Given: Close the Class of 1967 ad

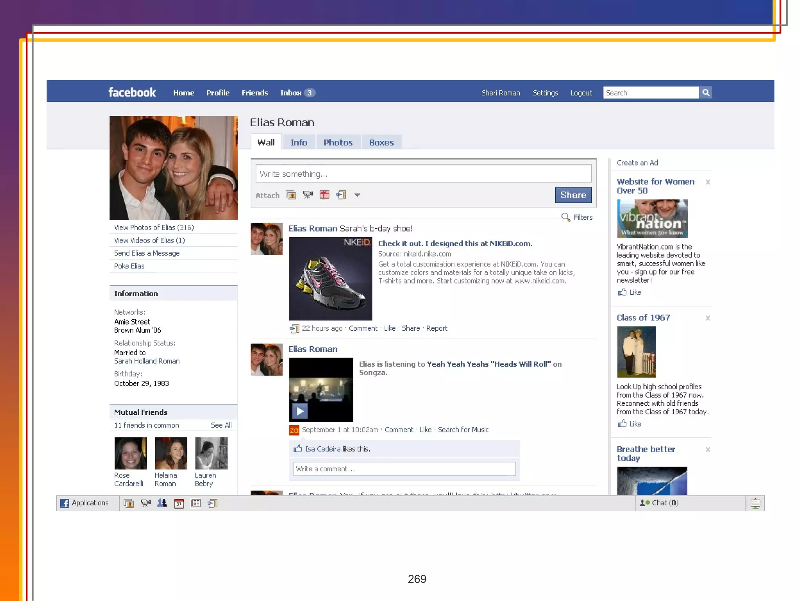Looking at the screenshot, I should 708,318.
